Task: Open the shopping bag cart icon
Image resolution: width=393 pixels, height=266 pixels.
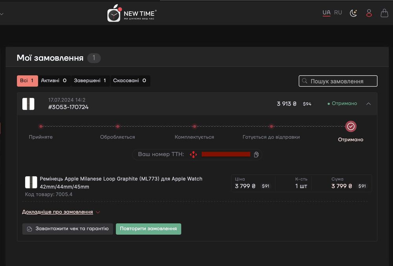Action: pyautogui.click(x=384, y=13)
